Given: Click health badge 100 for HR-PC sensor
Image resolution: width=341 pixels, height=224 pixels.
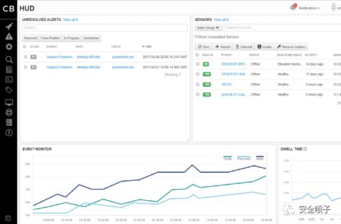Looking at the screenshot, I should coord(207,84).
